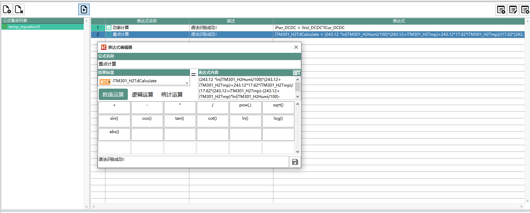Close the 表达式编辑器 dialog
This screenshot has height=213, width=530.
[296, 47]
